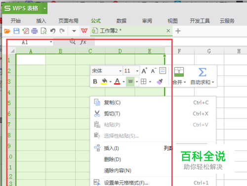Click the Print icon

[35, 31]
